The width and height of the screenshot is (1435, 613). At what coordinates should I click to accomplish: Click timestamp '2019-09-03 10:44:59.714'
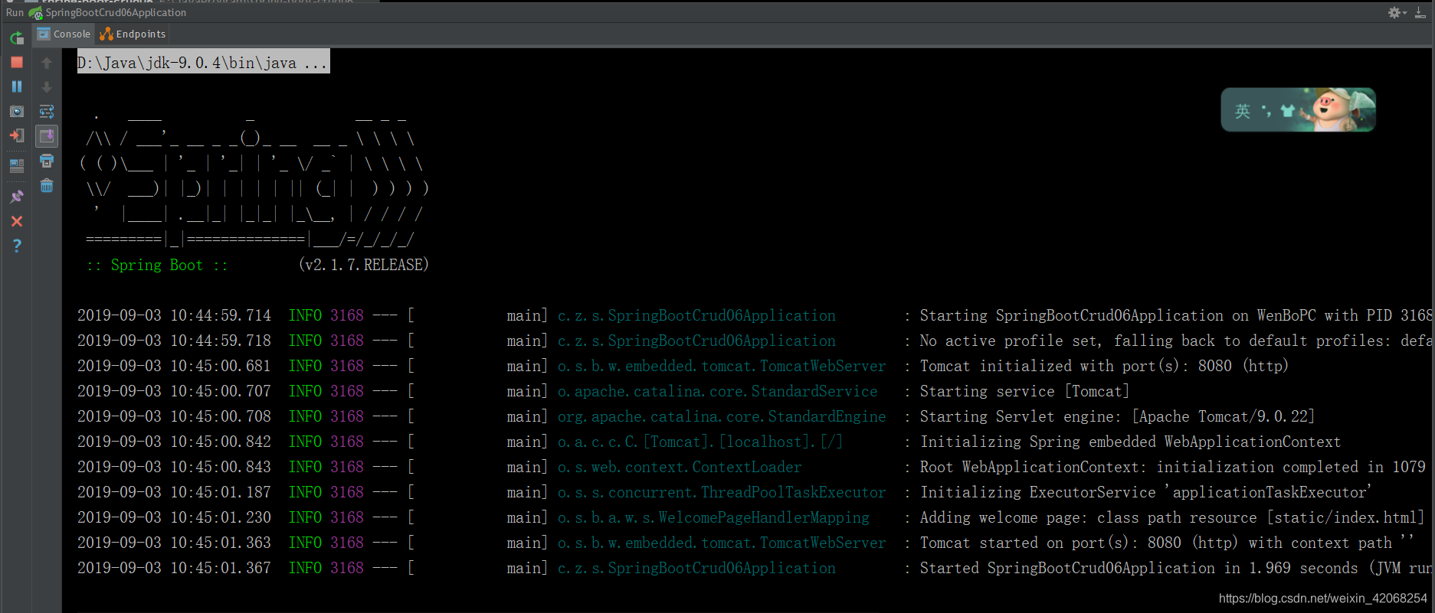point(174,315)
